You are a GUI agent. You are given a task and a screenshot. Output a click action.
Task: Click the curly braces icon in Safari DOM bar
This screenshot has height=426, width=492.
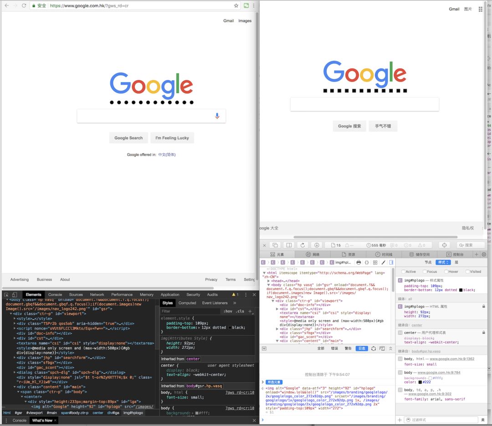(x=366, y=262)
